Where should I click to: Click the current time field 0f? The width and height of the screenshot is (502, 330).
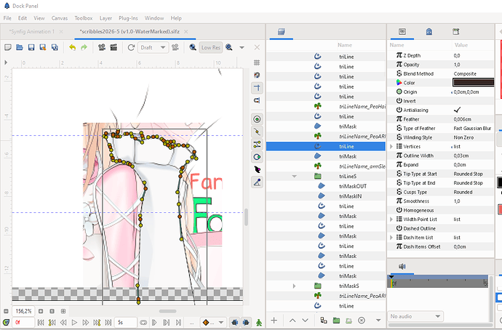pyautogui.click(x=23, y=322)
